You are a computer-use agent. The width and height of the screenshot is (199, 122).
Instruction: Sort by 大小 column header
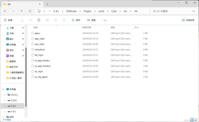137,27
